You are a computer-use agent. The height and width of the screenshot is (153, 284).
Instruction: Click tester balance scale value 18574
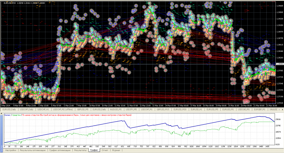(278, 132)
